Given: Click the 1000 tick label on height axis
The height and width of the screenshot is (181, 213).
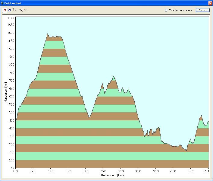Looking at the screenshot, I should [11, 33].
